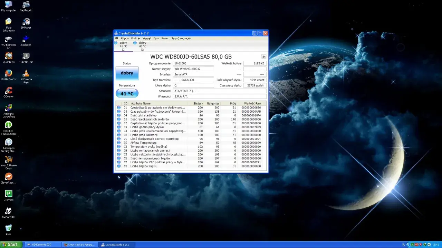Click the ID column header
The width and height of the screenshot is (442, 248).
tap(126, 103)
